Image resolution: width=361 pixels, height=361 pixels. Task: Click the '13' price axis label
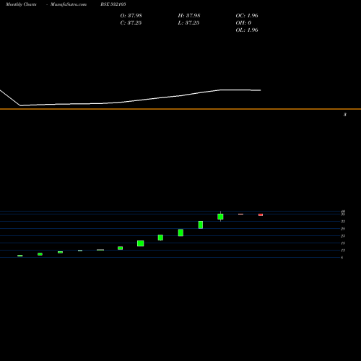pos(343,251)
